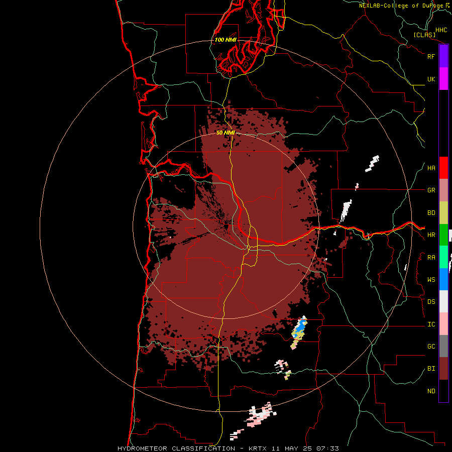Click the 'KRTX' radar site identifier
Screen dimensions: 452x452
(x=258, y=448)
